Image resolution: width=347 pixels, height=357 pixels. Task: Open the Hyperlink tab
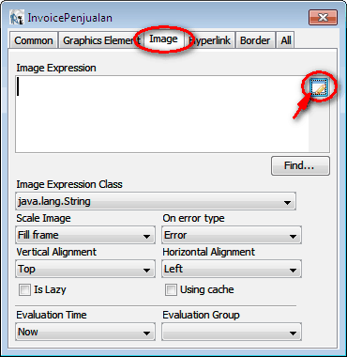tap(209, 40)
